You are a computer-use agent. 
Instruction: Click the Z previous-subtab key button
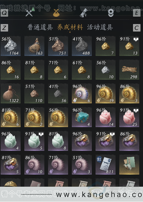[x=4, y=28]
